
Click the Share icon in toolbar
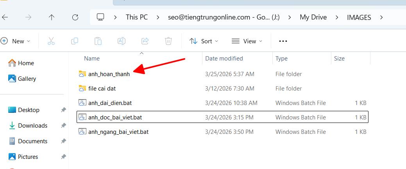pyautogui.click(x=145, y=41)
